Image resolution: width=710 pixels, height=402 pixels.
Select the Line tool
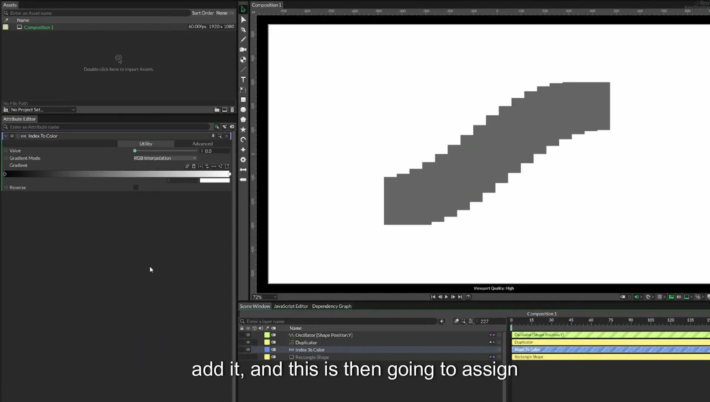pyautogui.click(x=243, y=69)
